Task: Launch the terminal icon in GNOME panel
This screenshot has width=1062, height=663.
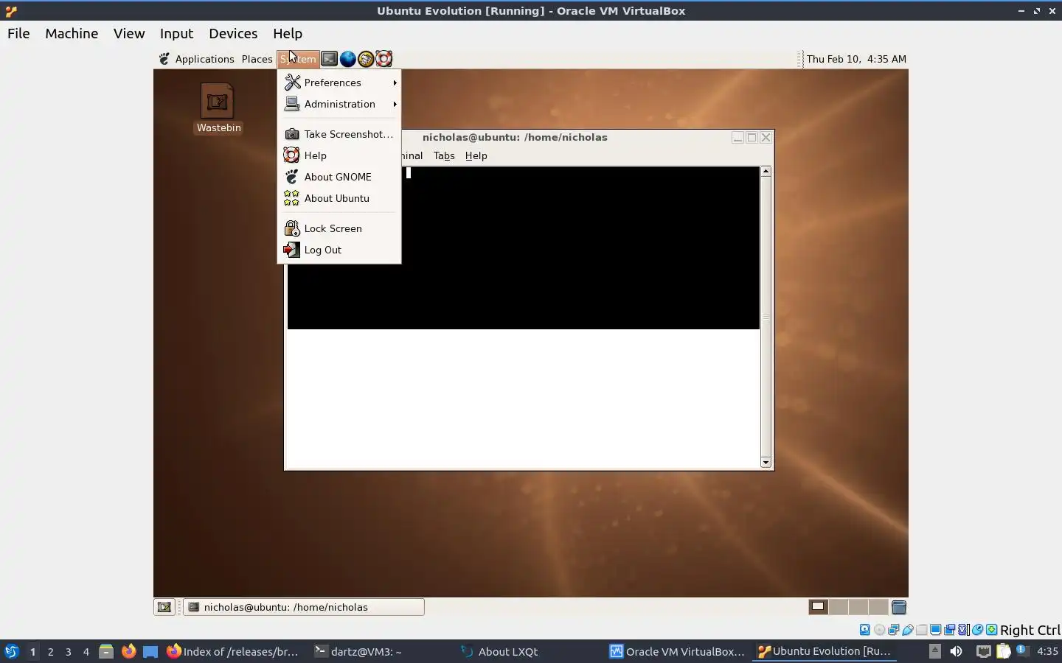Action: click(330, 59)
